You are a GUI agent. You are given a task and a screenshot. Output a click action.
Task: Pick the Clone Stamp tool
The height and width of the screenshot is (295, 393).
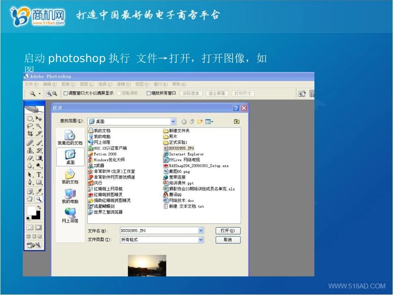click(x=30, y=150)
